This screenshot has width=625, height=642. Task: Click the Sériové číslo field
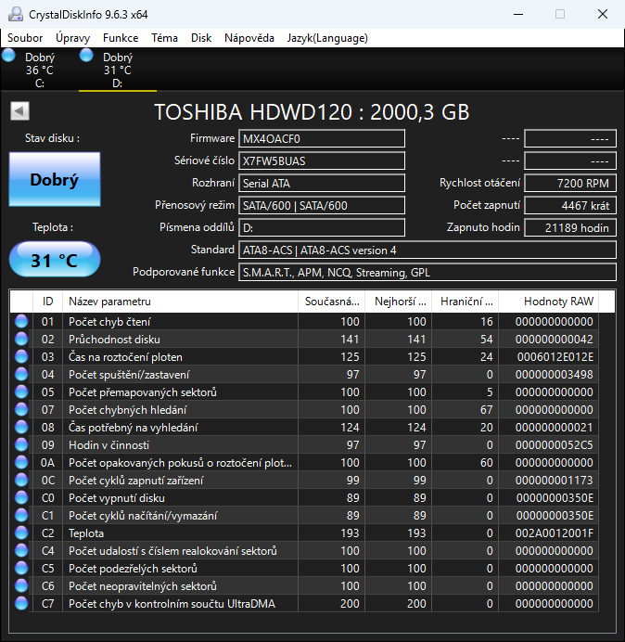(322, 161)
